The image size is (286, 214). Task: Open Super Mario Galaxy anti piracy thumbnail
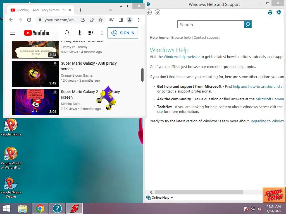[x=35, y=74]
